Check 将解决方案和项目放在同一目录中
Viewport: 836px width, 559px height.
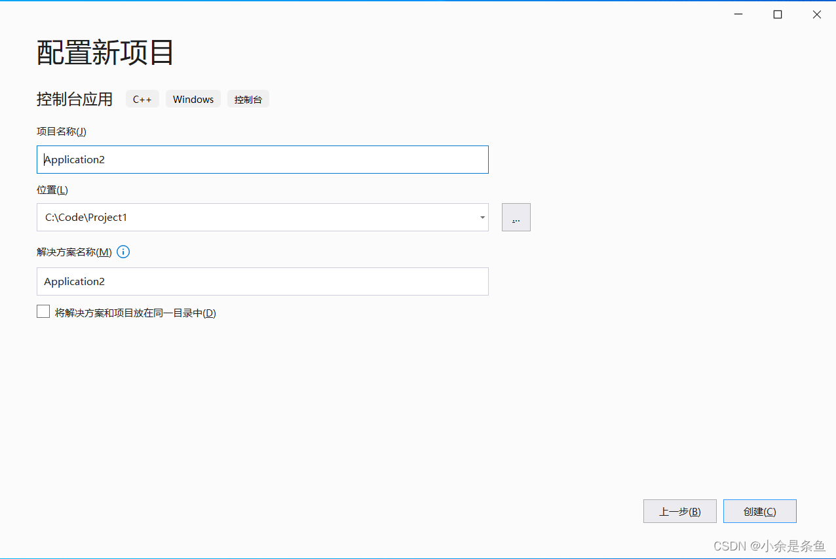(43, 311)
